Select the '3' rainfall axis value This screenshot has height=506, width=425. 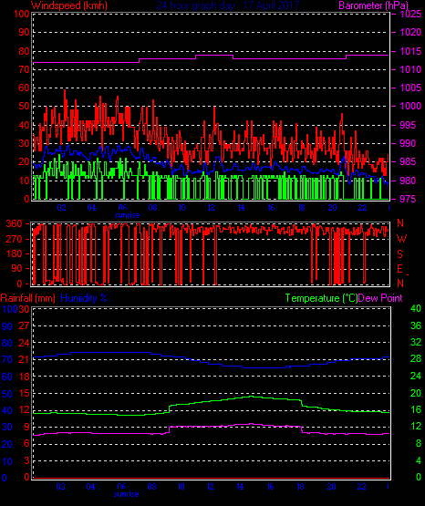[x=26, y=460]
